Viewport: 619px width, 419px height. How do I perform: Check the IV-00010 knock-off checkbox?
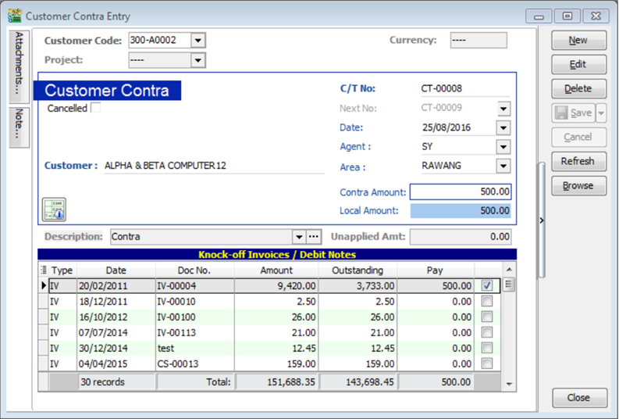(x=487, y=301)
